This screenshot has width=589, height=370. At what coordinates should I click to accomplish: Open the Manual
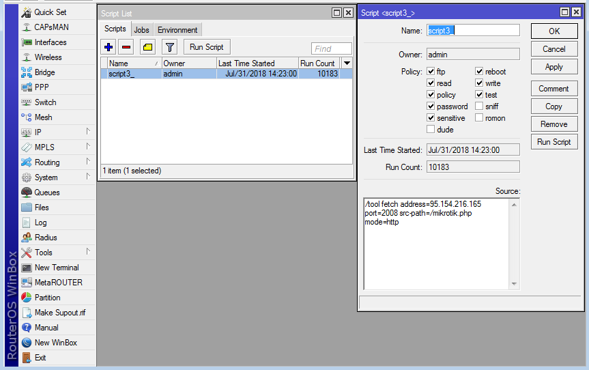tap(57, 328)
